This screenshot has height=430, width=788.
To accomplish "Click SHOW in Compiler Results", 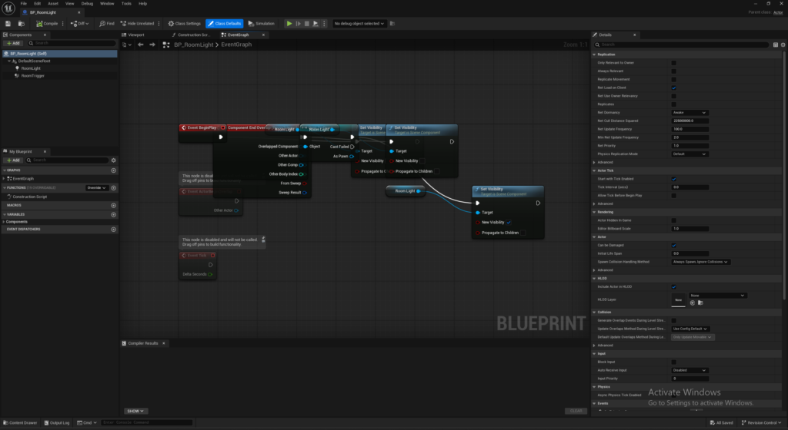I will coord(135,412).
